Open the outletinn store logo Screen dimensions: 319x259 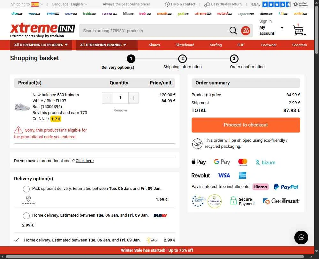tap(300, 13)
